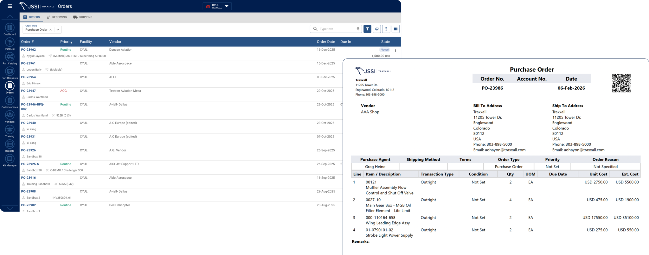649x255 pixels.
Task: Toggle expand-all rows double chevron button
Action: pyautogui.click(x=386, y=29)
